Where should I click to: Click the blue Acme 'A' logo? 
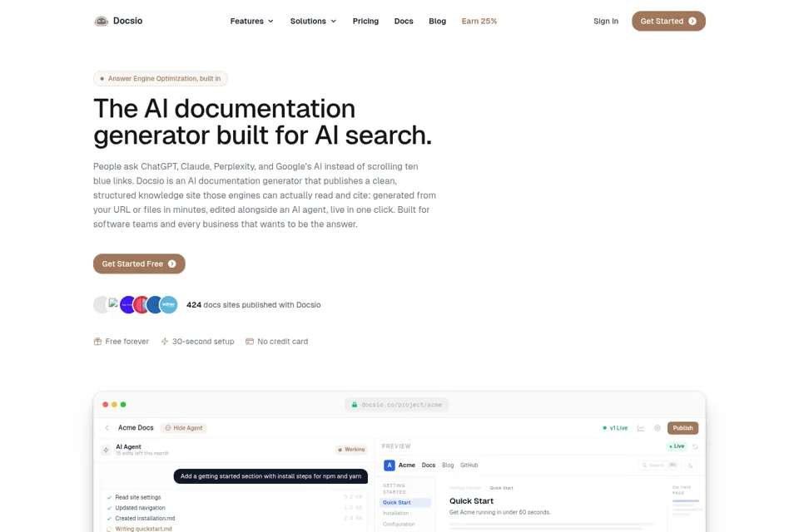click(x=390, y=465)
